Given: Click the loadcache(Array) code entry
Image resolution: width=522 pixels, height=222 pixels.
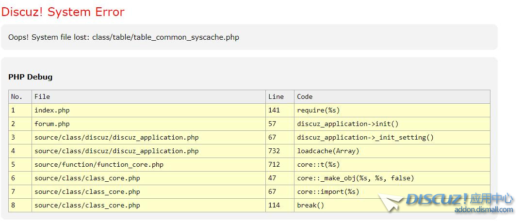Looking at the screenshot, I should click(x=328, y=151).
